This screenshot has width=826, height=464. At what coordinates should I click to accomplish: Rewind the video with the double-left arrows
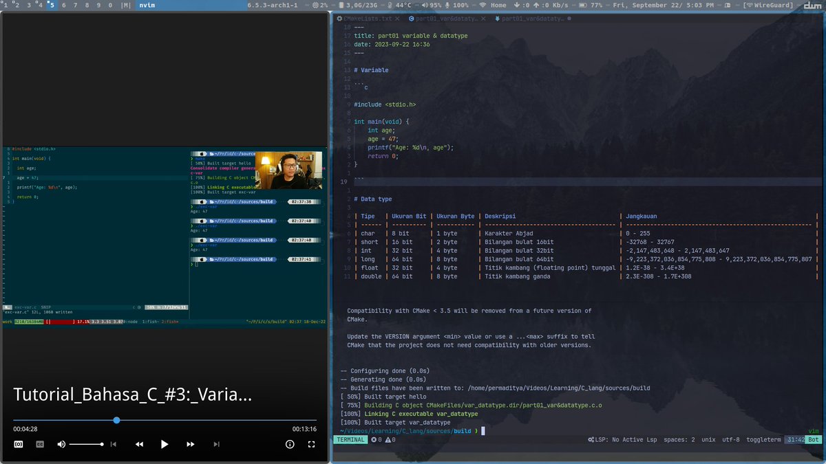click(x=139, y=445)
